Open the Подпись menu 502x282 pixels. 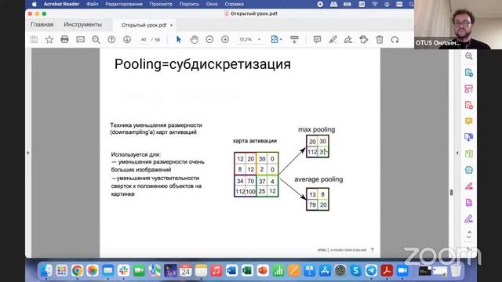(189, 4)
